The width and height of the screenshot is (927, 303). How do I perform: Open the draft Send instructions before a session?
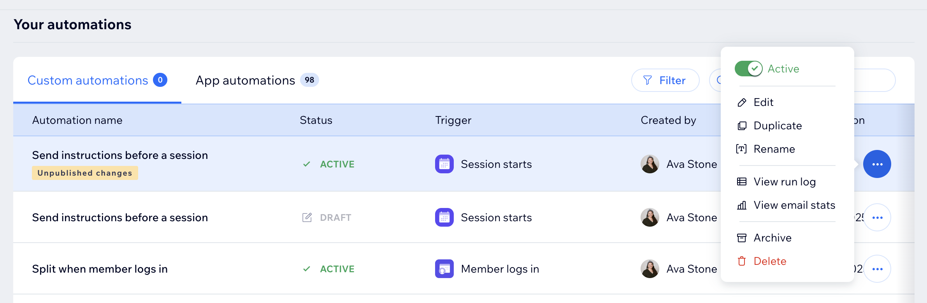120,218
